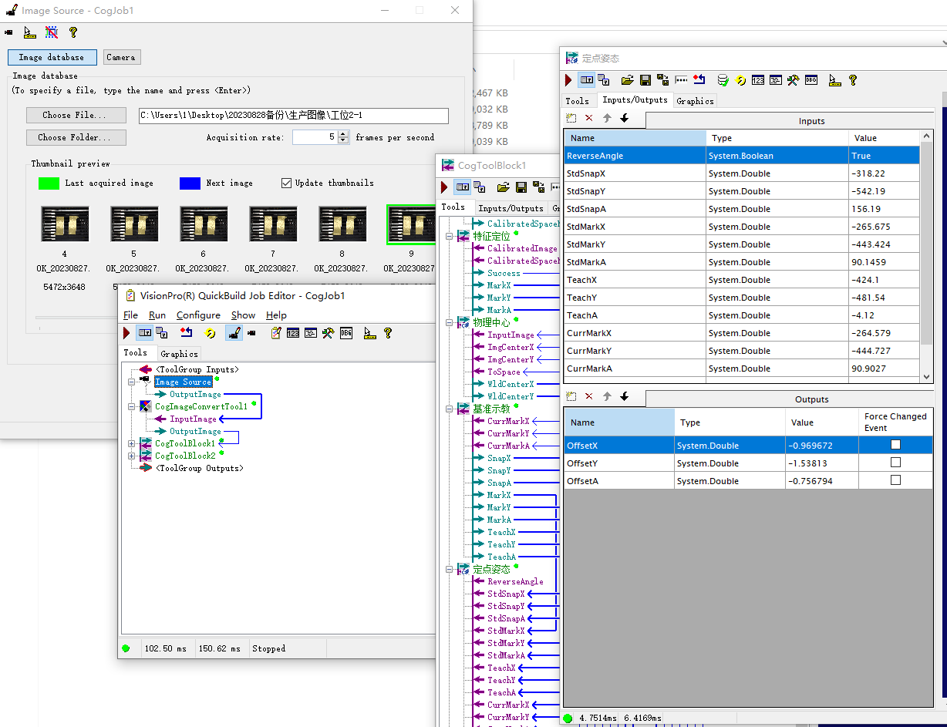Open Inputs/Outputs tab in CogToolBlock1
The image size is (947, 727).
[511, 208]
